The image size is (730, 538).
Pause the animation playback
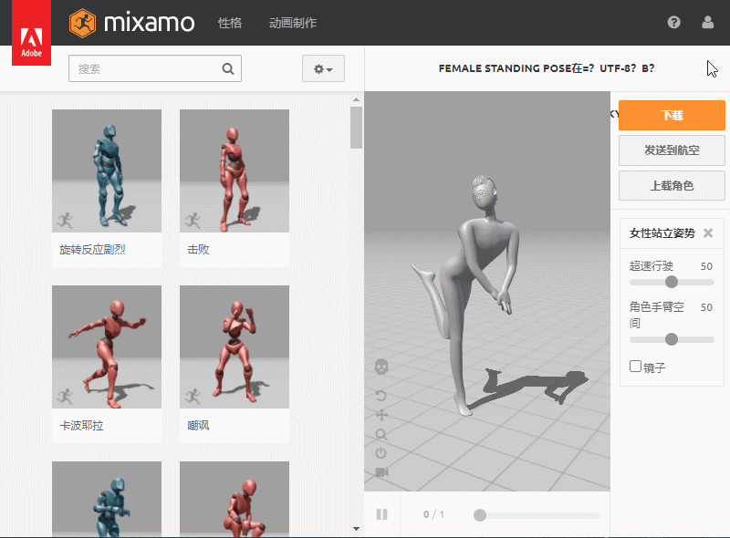tap(381, 514)
